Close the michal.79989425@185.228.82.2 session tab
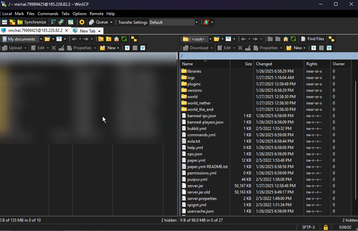The width and height of the screenshot is (358, 231). click(66, 30)
